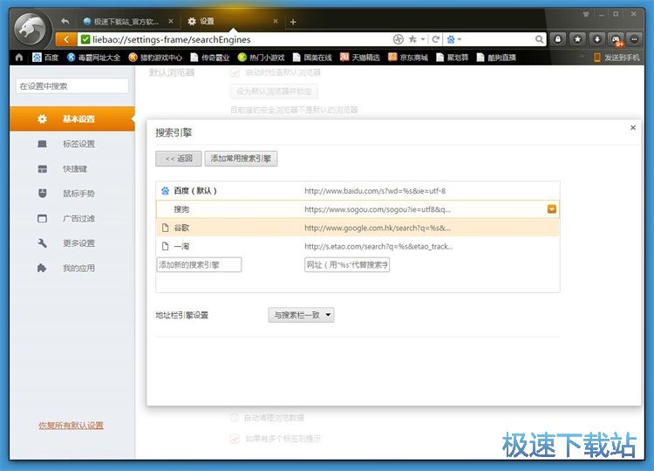Open the 天猫精选 bookmark

tap(360, 58)
